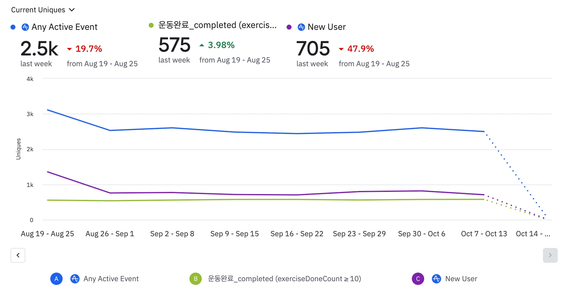Screen dimensions: 567x292
Task: Select the 운동완료_completed (exercis... summary title
Action: click(x=217, y=25)
